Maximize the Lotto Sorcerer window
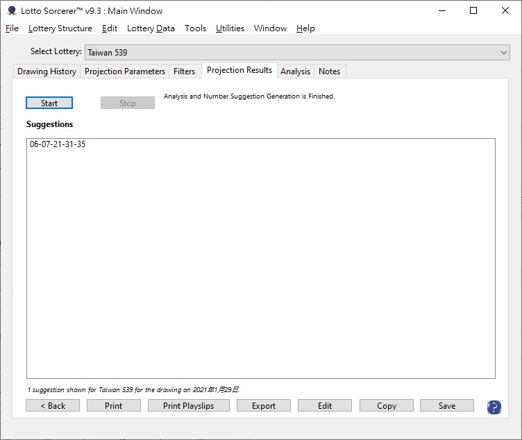 coord(473,10)
